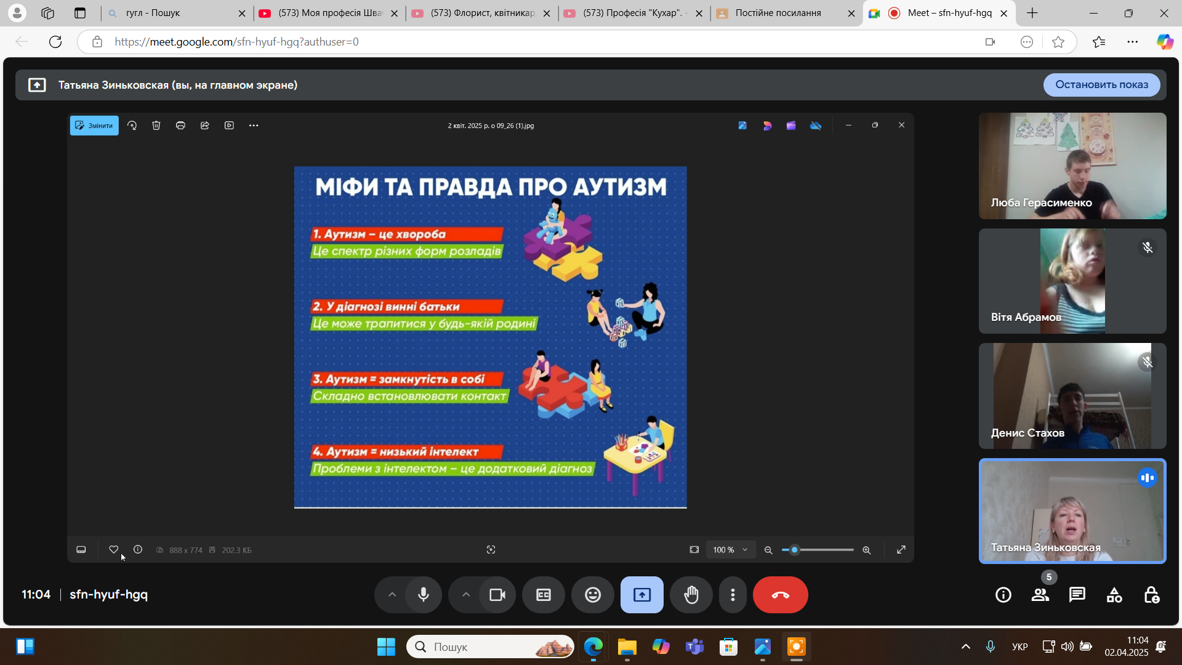Show hidden system tray icons

point(965,647)
